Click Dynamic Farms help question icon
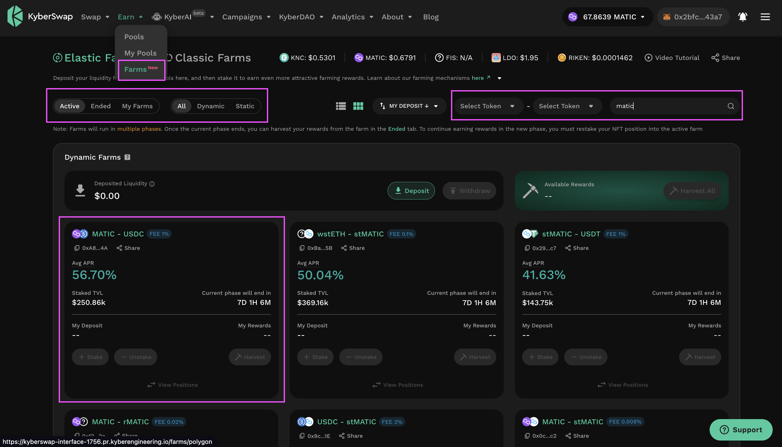Screen dimensions: 782x447 (x=127, y=157)
